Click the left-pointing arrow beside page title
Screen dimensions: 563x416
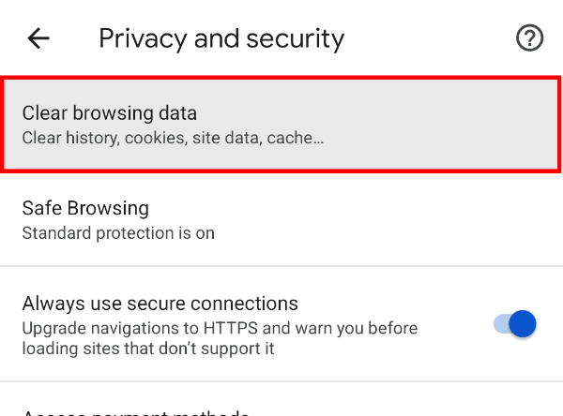38,38
